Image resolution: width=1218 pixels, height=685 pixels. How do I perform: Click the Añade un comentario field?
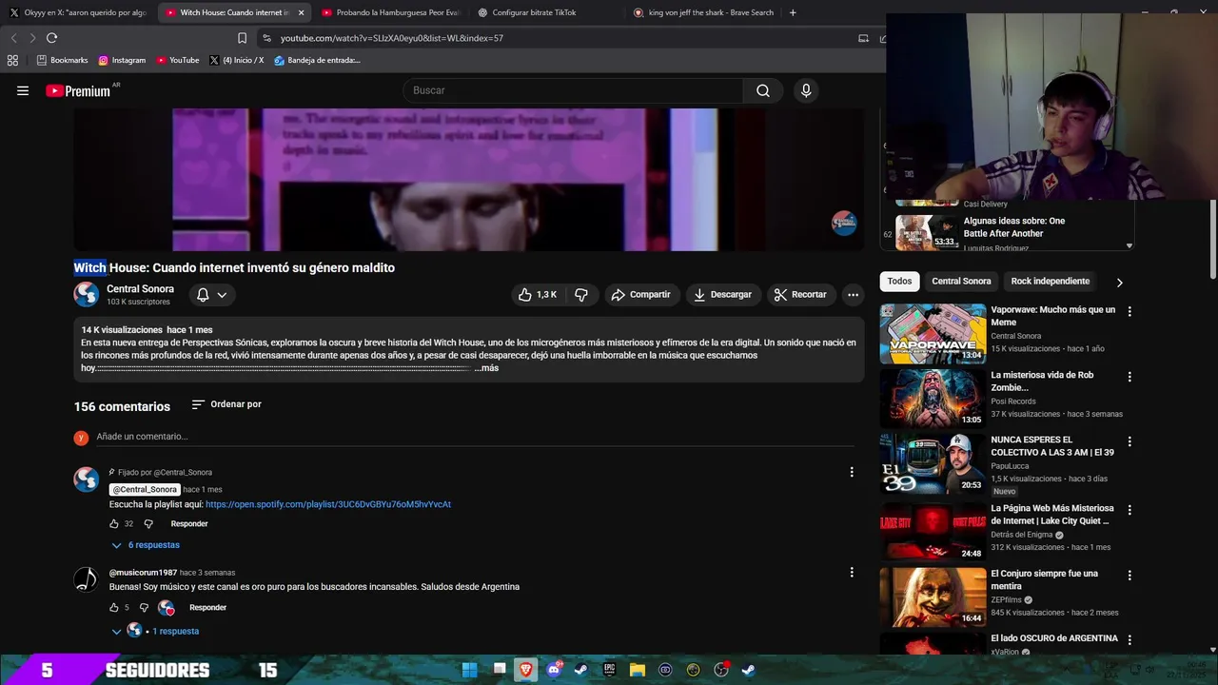click(x=475, y=437)
